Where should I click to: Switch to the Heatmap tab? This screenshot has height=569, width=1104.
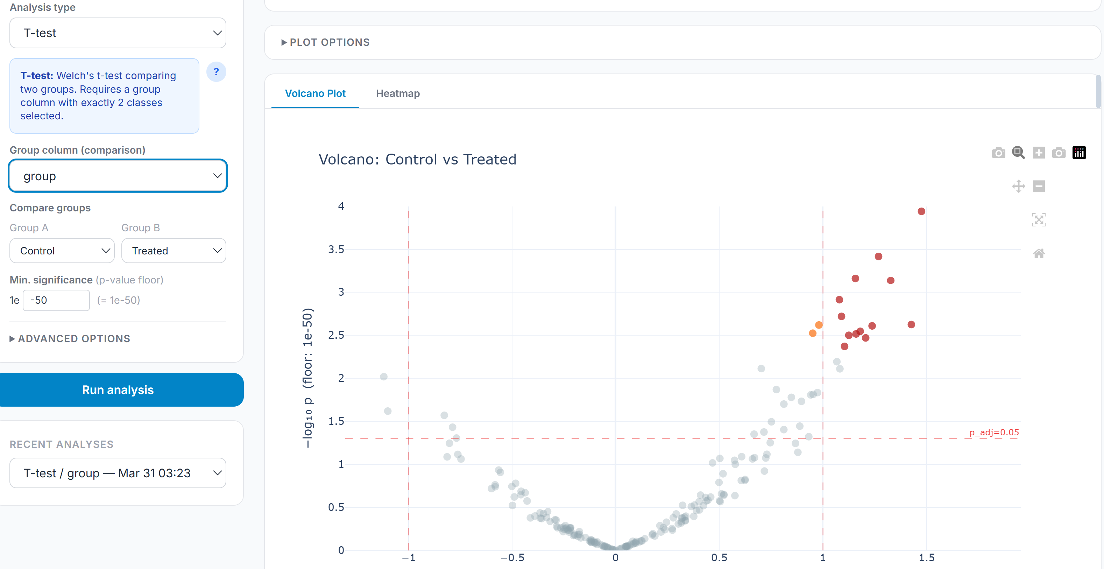coord(398,93)
